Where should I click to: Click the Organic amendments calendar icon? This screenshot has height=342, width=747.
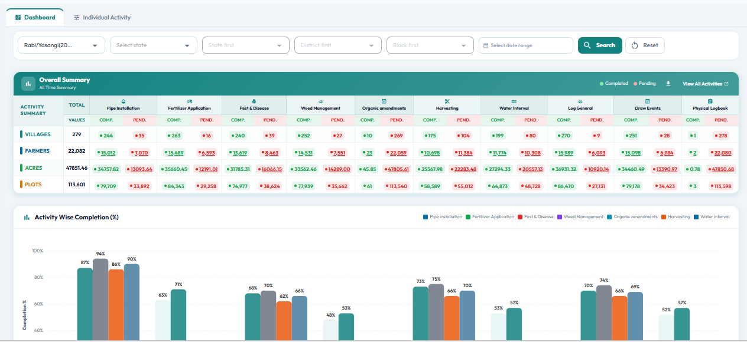coord(384,101)
